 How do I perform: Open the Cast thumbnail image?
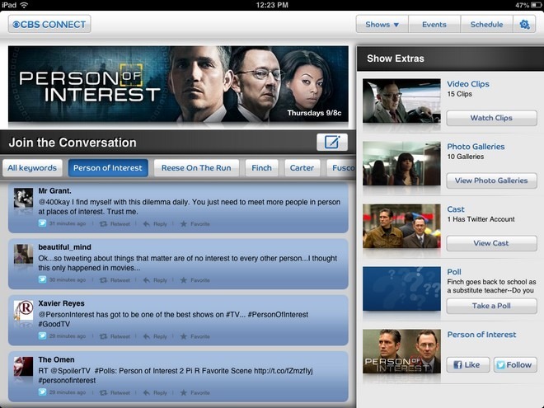401,226
